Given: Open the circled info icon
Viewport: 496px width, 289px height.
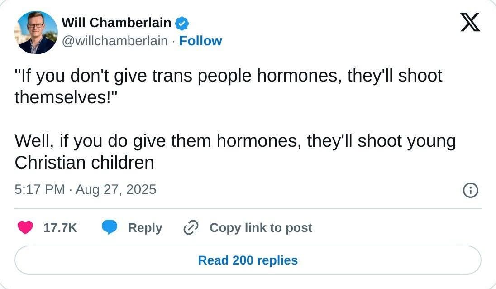Looking at the screenshot, I should point(470,190).
